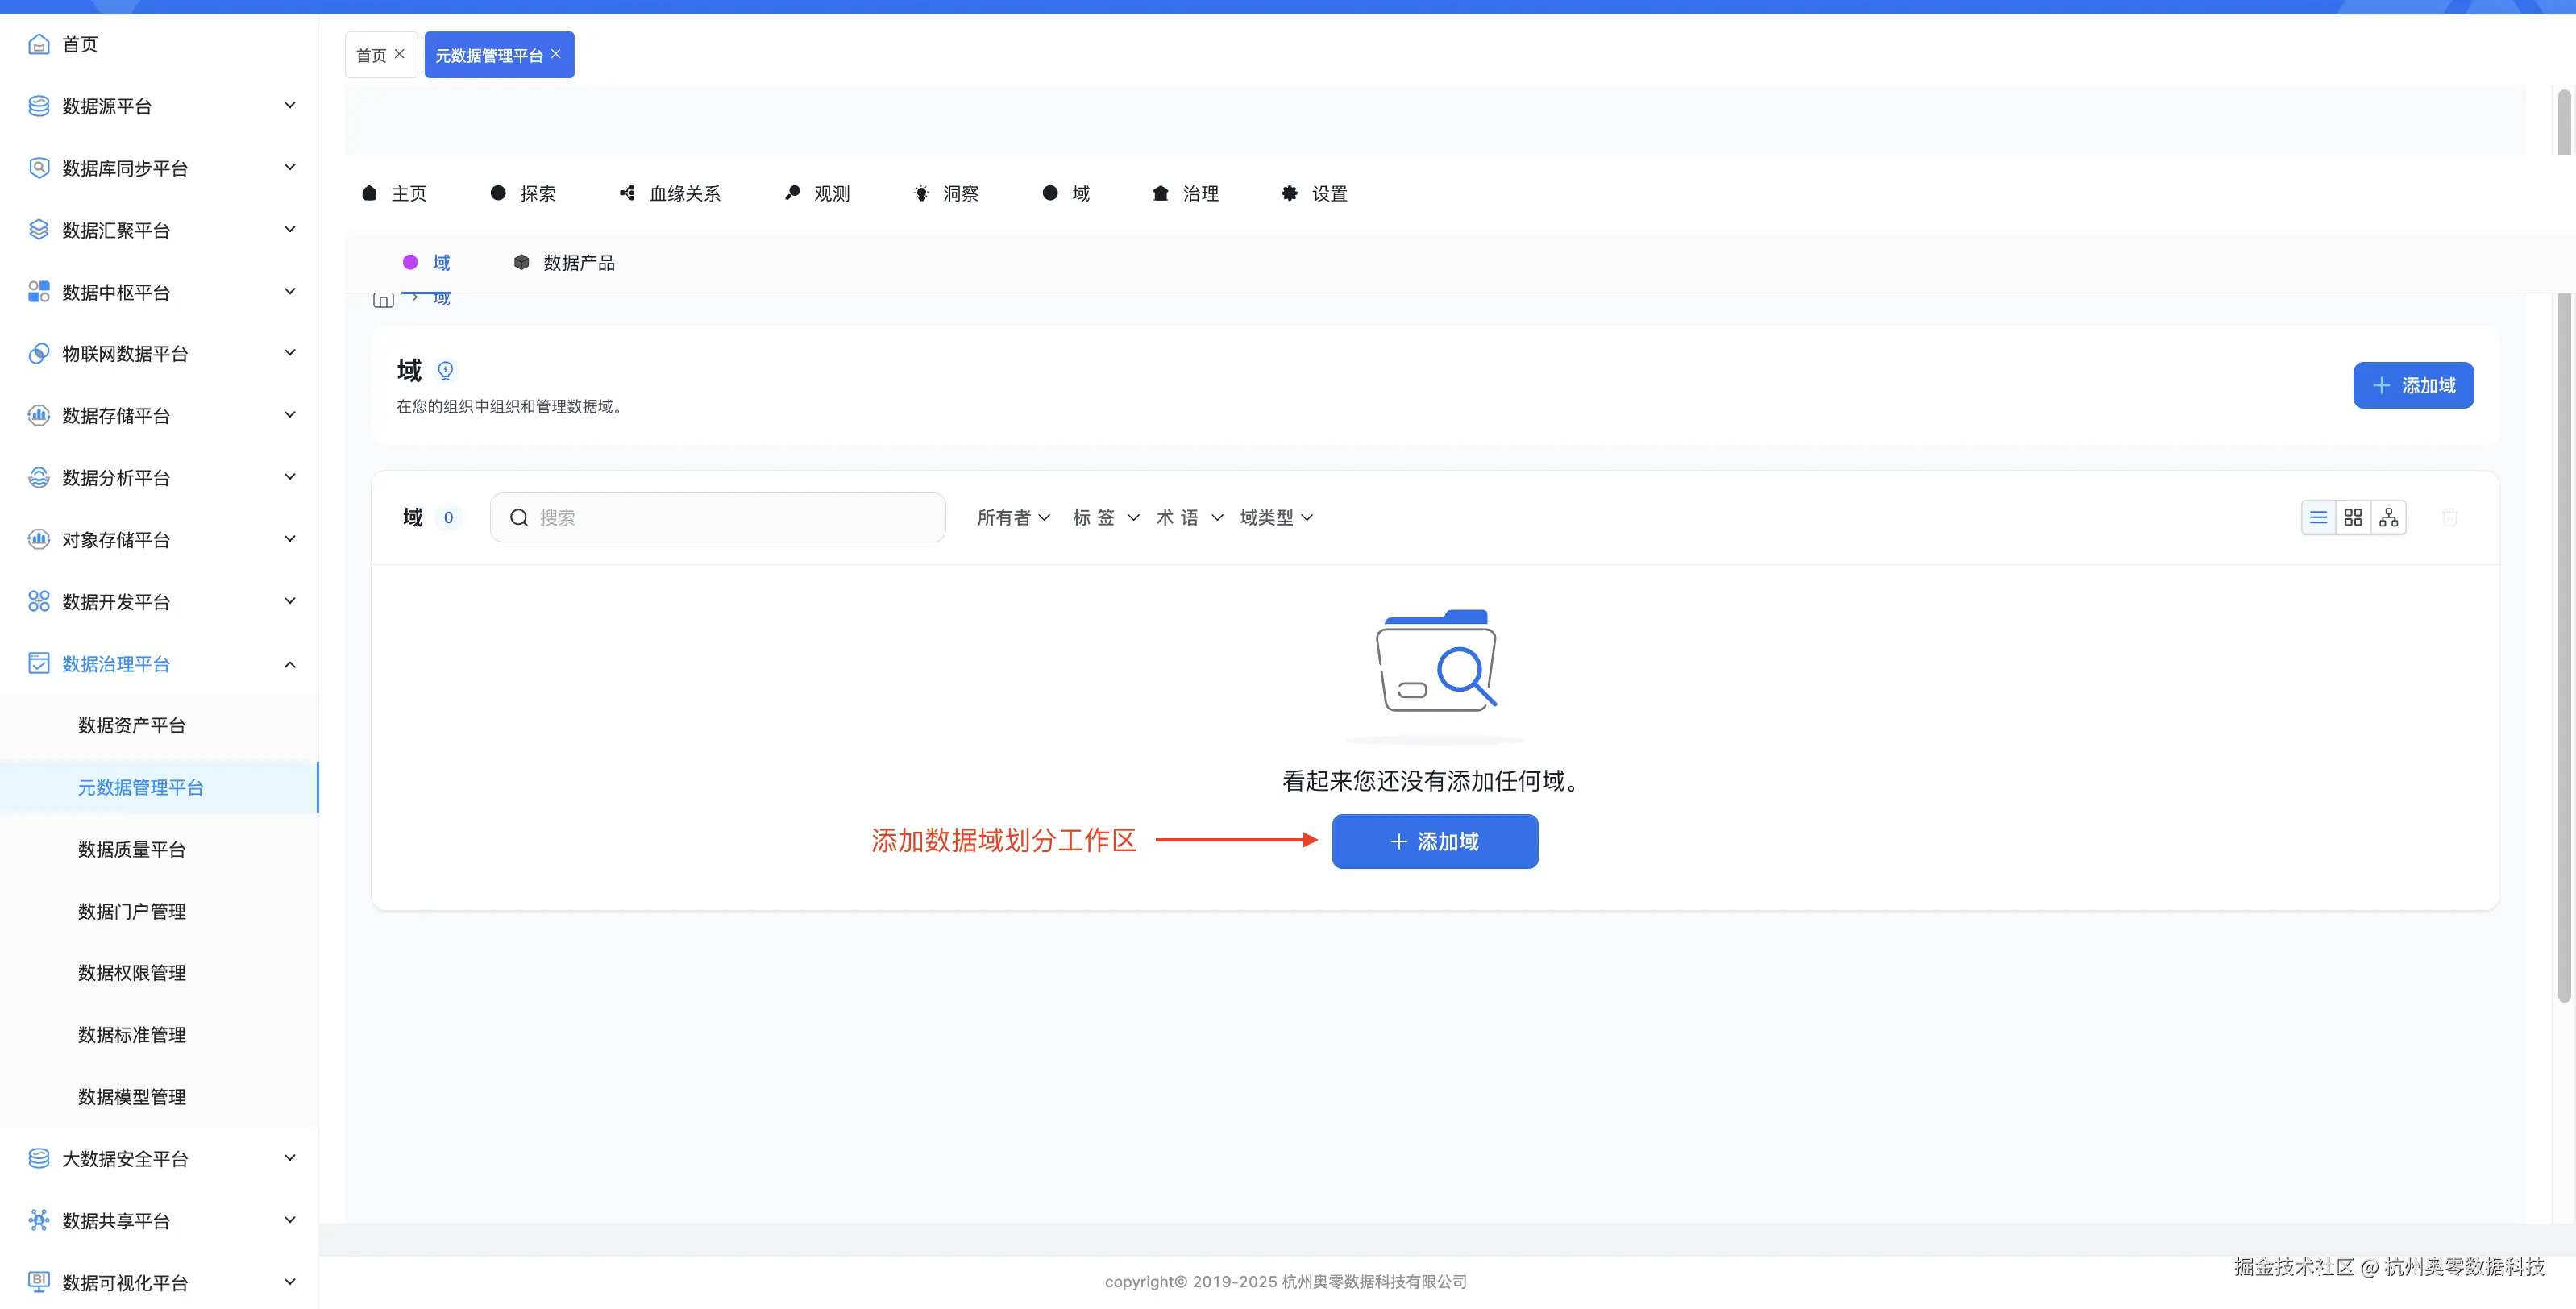The image size is (2576, 1309).
Task: 打开血缘关系功能图标
Action: tap(627, 193)
